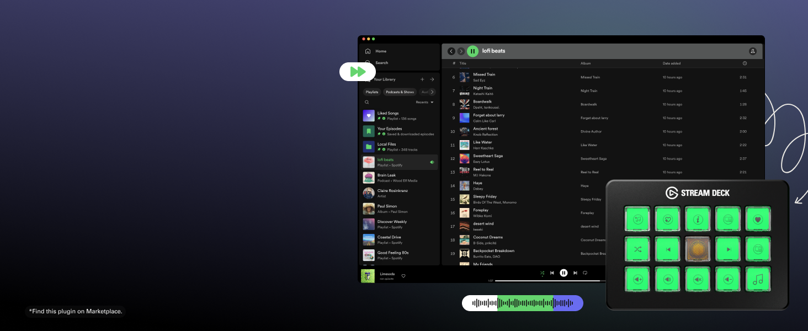Tap Stream Deck mute key

point(698,279)
